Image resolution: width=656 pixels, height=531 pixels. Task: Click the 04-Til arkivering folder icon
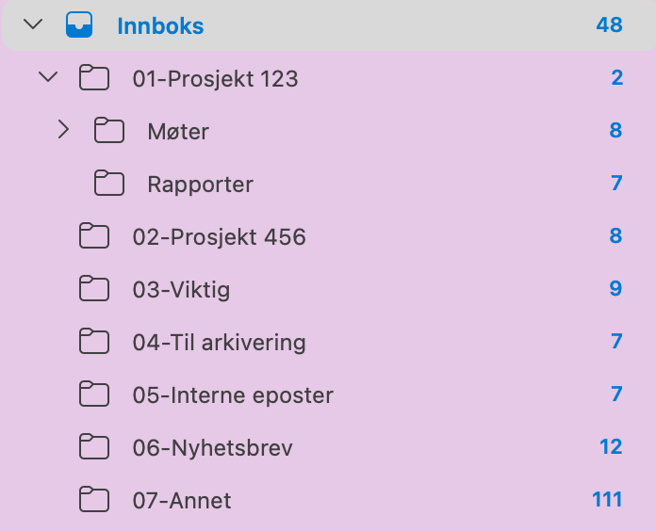pos(94,342)
